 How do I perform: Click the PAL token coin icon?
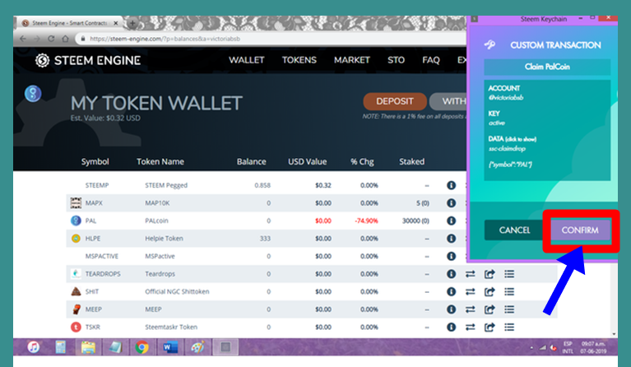click(76, 221)
